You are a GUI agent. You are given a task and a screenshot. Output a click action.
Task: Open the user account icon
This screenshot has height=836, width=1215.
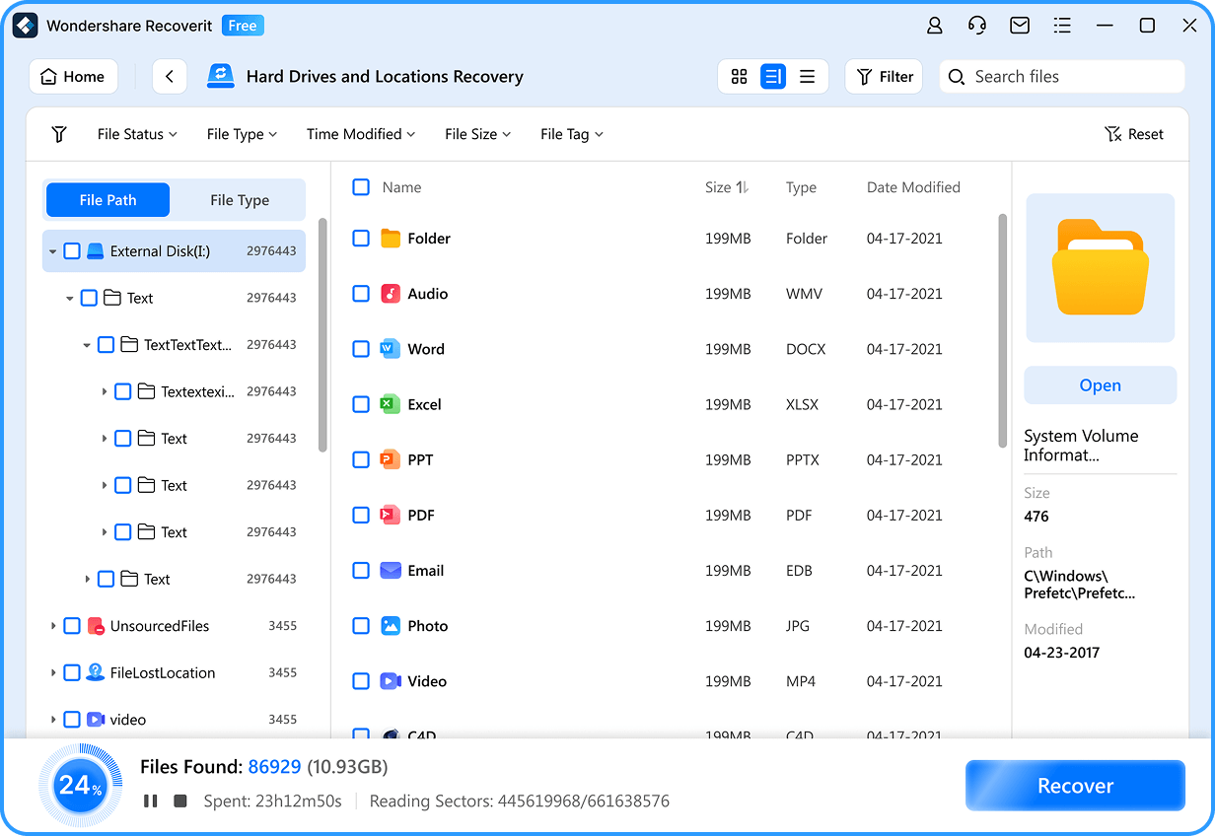coord(935,26)
